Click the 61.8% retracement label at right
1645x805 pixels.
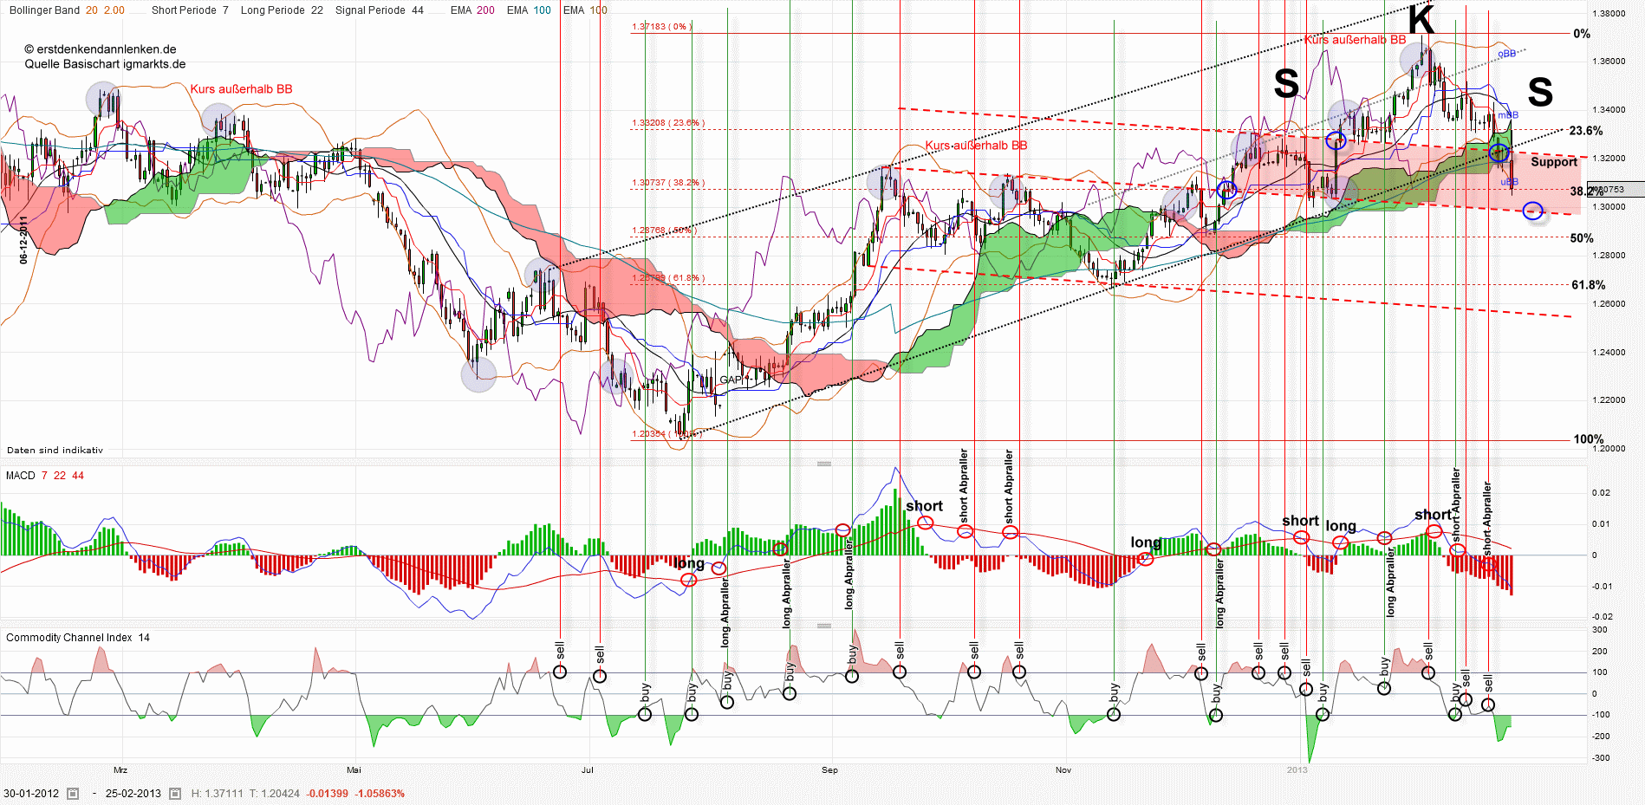tap(1589, 285)
